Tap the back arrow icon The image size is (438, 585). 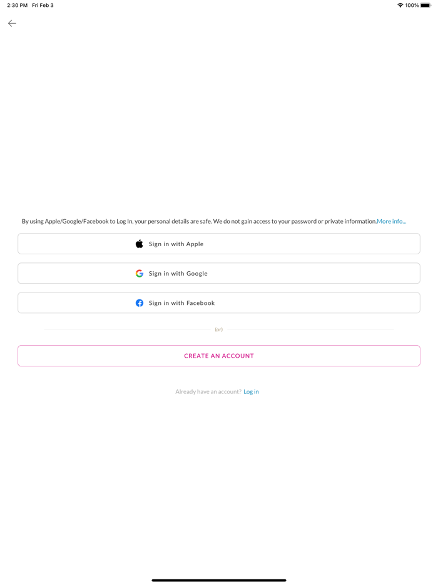click(x=12, y=23)
